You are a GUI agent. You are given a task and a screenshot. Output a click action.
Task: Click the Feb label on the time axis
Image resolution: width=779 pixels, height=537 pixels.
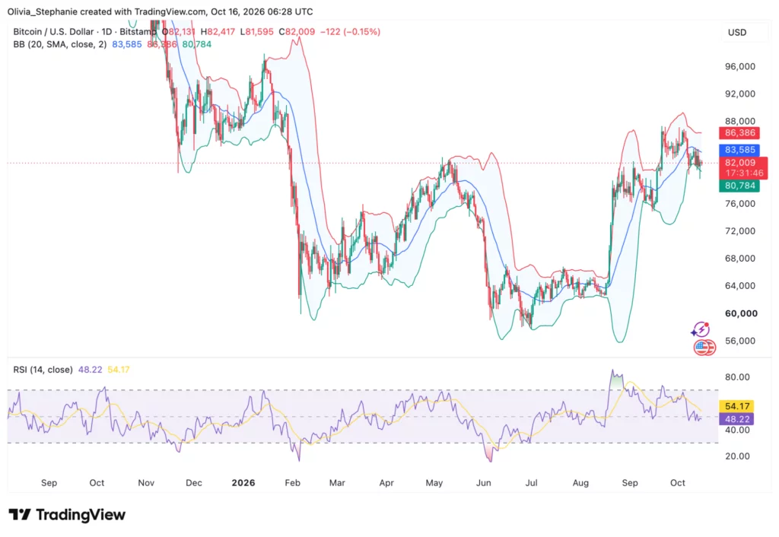click(x=293, y=483)
